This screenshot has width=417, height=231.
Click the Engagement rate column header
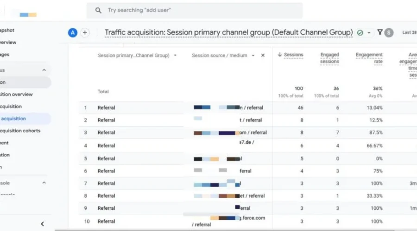click(369, 58)
